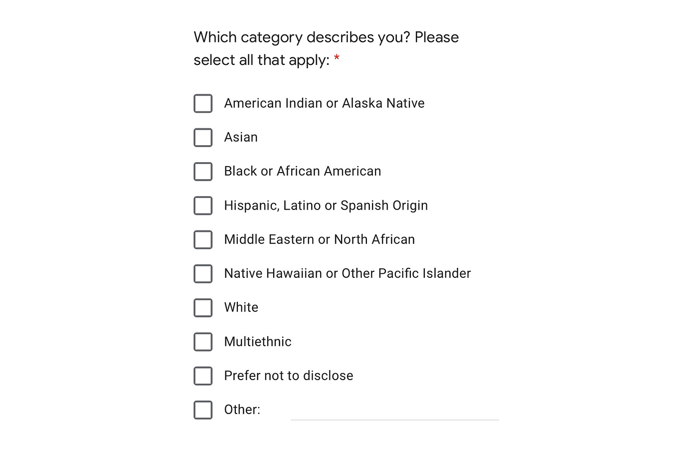
Task: Select the Asian option
Action: [203, 137]
